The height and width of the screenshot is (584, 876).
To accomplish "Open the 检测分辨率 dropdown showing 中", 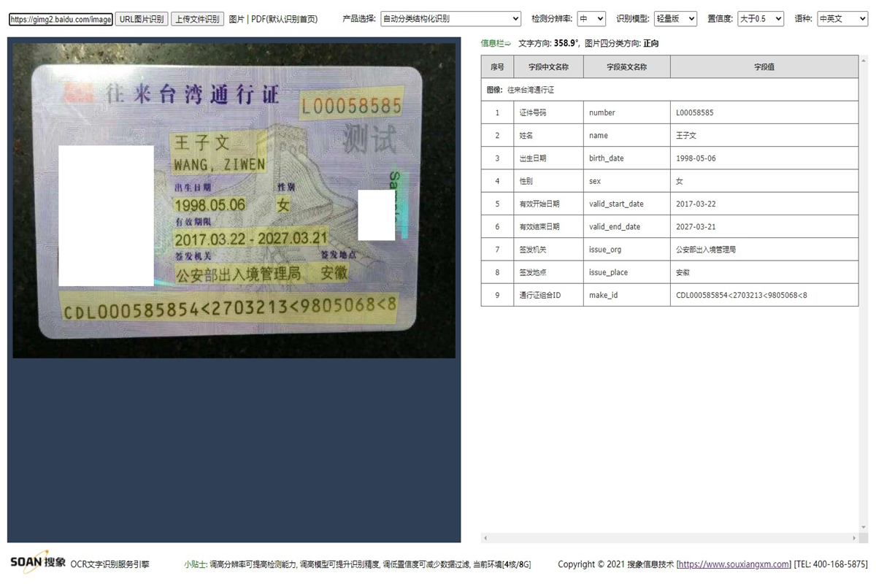I will [591, 18].
